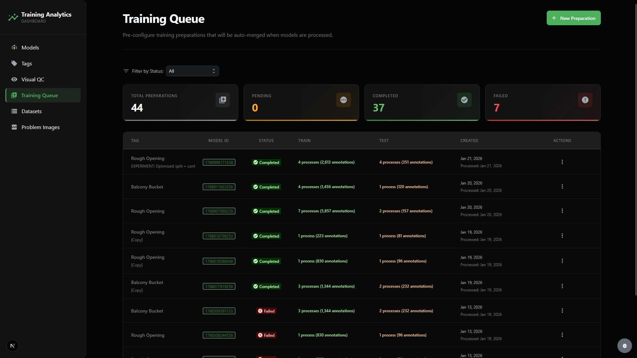This screenshot has width=637, height=358.
Task: Click the Problem Images picture icon
Action: pos(14,127)
